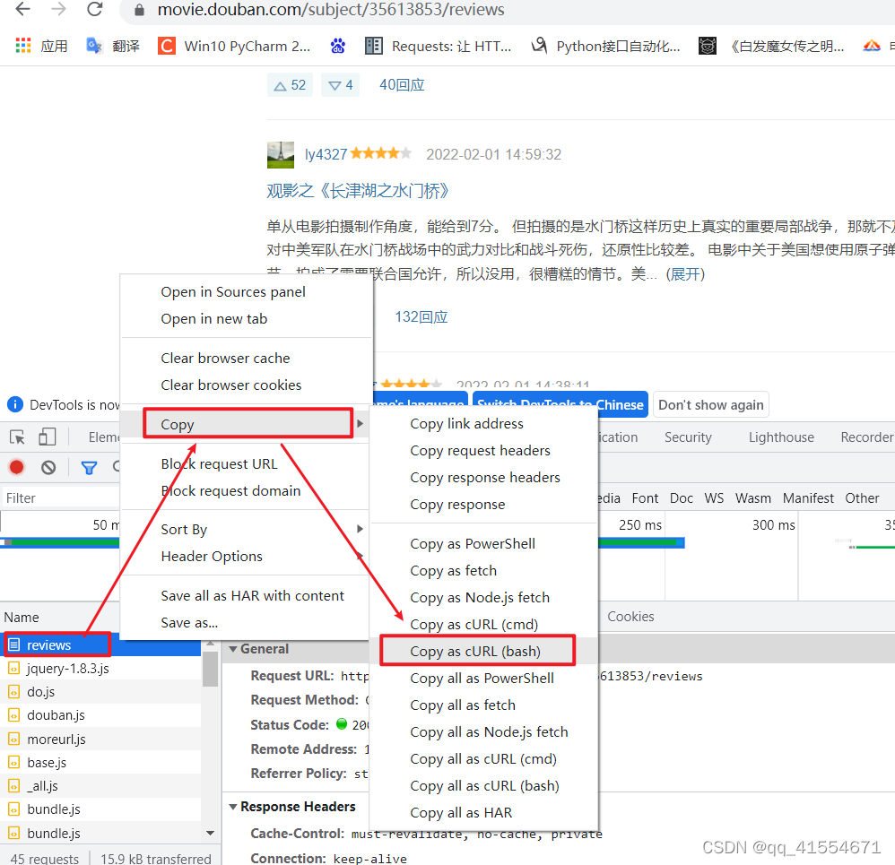Open the 翻译 translate bookmark
Image resolution: width=895 pixels, height=865 pixels.
click(x=113, y=46)
